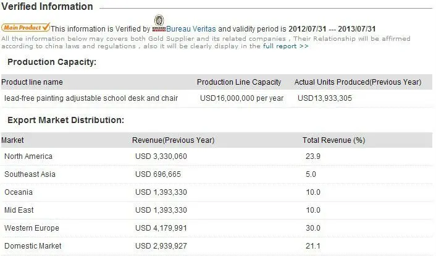Click the USD16,000,000 per year capacity value
The height and width of the screenshot is (256, 436).
click(242, 98)
